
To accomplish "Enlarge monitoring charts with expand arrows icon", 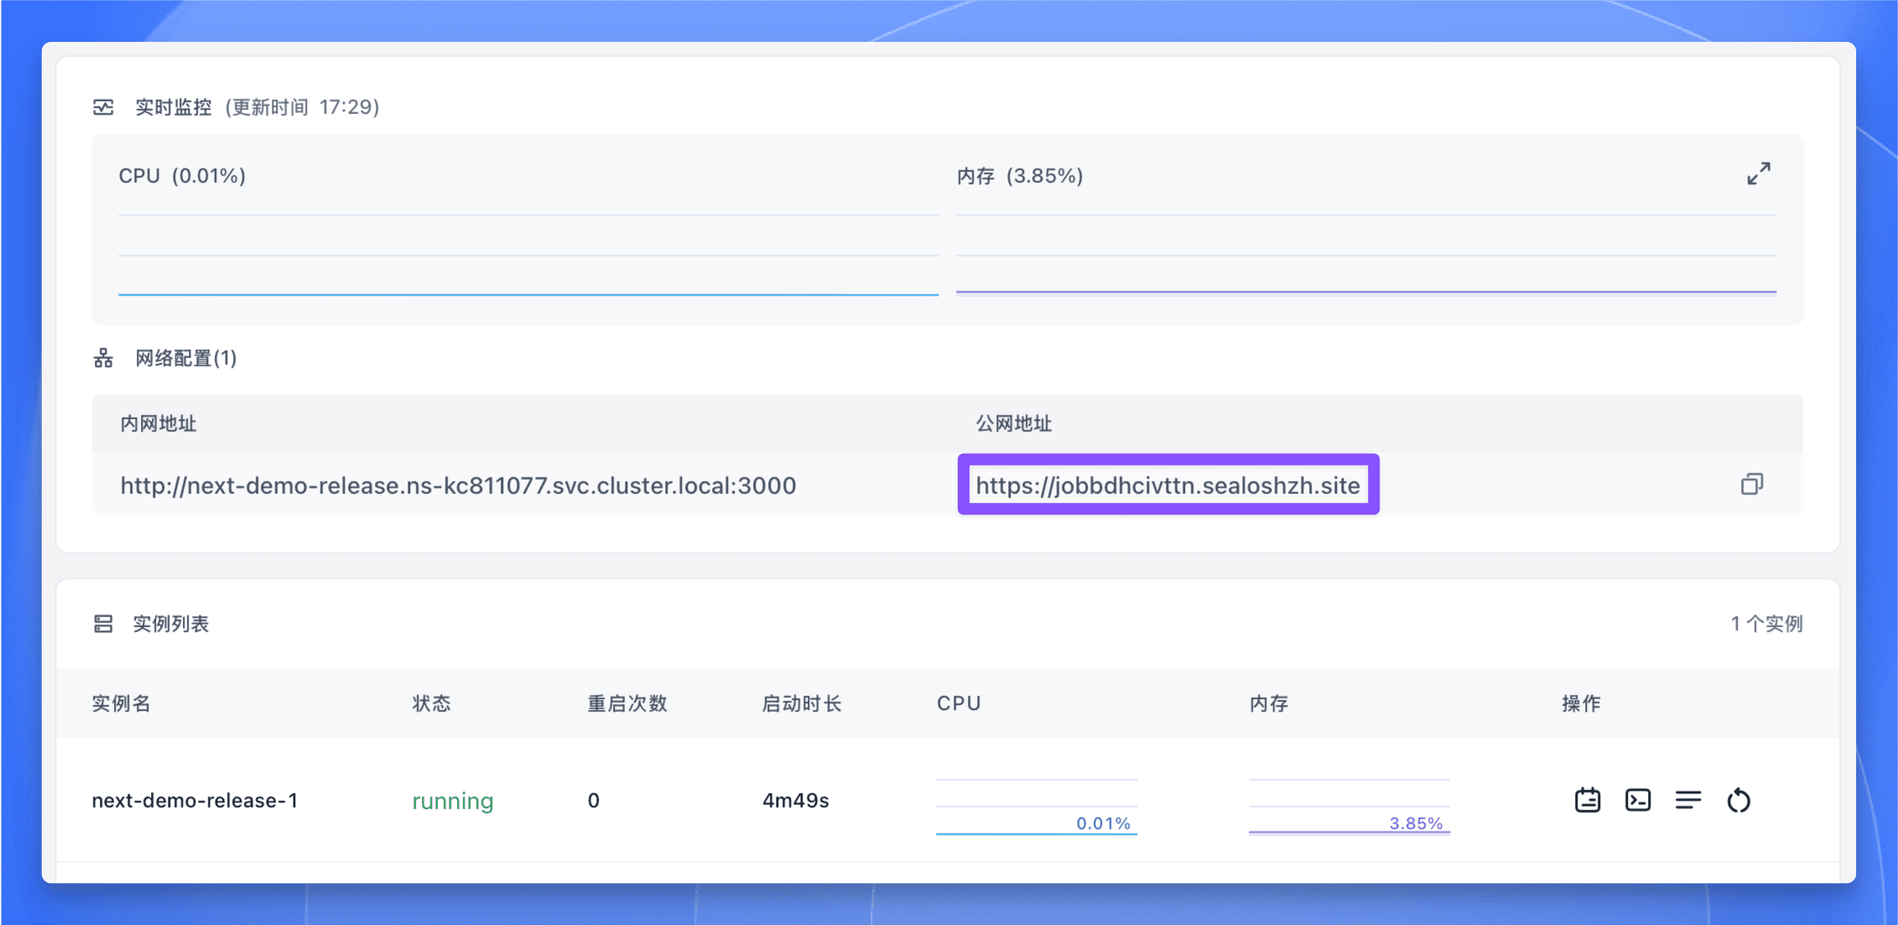I will tap(1759, 174).
